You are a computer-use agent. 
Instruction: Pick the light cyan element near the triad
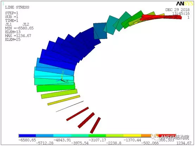point(54,74)
